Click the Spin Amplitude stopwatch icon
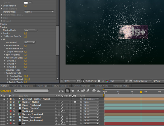This screenshot has width=164, height=126. pyautogui.click(x=8, y=51)
